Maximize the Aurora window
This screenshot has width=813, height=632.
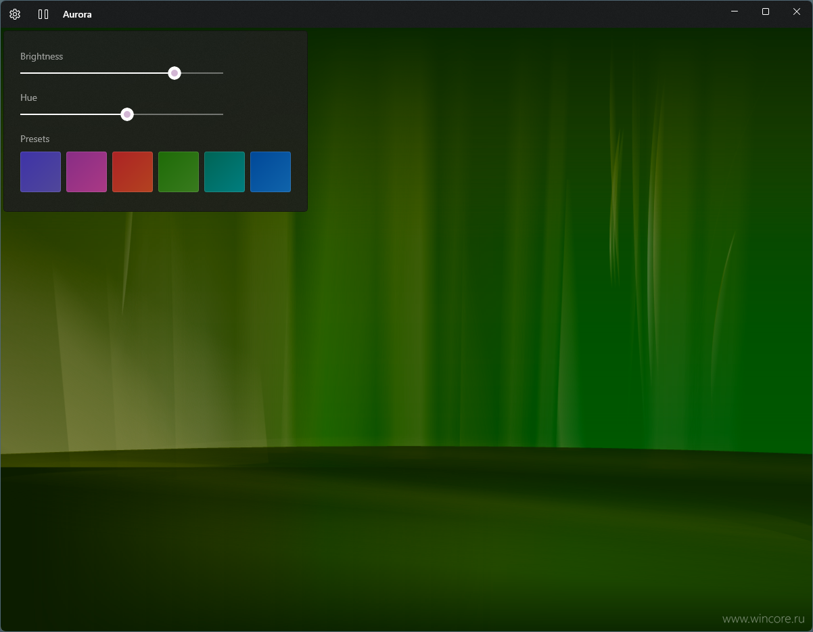766,12
